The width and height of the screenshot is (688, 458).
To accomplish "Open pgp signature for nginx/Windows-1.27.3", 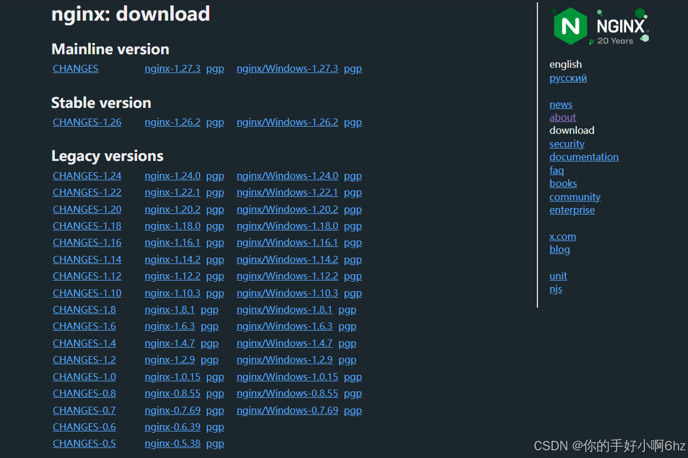I will pyautogui.click(x=353, y=69).
